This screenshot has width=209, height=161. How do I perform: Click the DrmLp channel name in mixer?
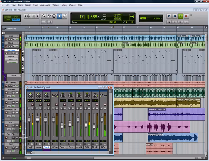point(63,147)
